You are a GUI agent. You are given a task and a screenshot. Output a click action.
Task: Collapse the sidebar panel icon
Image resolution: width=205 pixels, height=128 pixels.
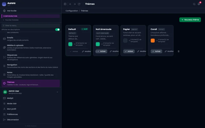(x=65, y=4)
